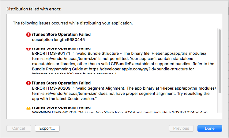Select line 'does not have proper segment alignment'
Image resolution: width=229 pixels, height=138 pixels.
point(121,93)
